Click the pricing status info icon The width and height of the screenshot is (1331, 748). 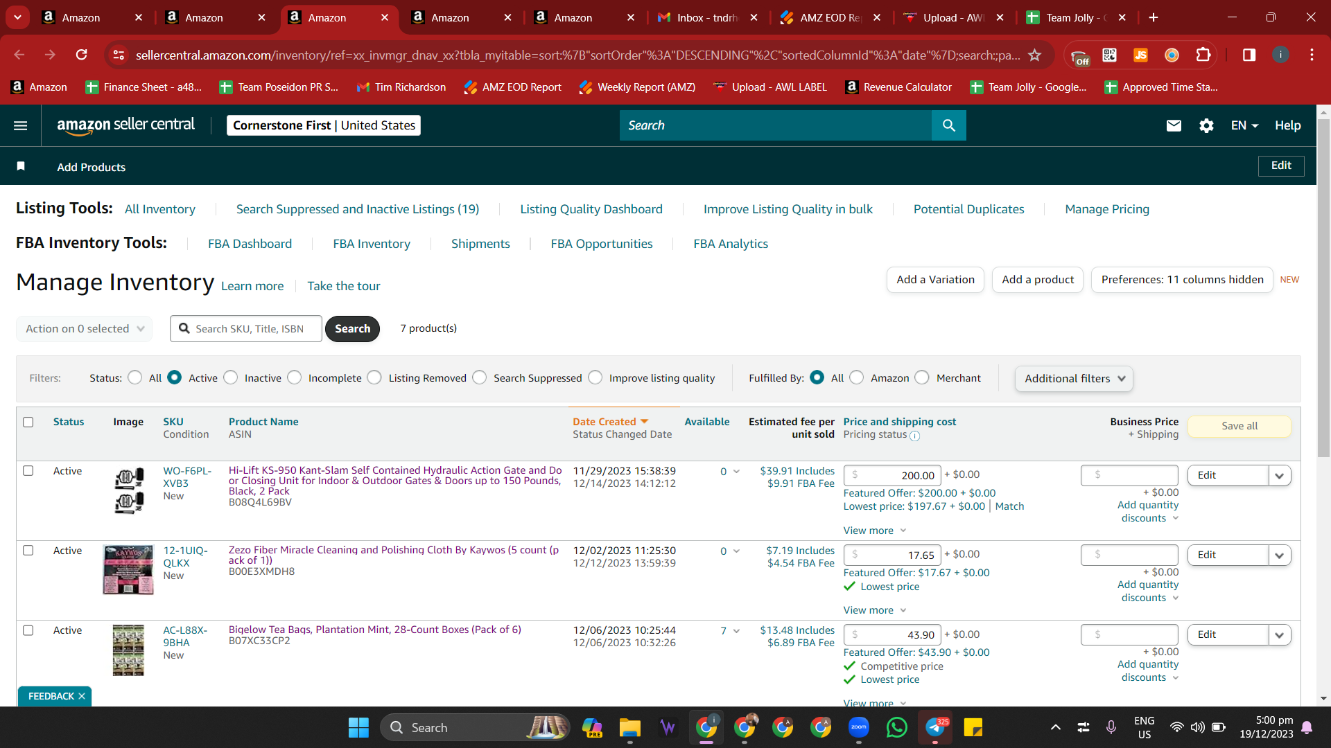[914, 436]
